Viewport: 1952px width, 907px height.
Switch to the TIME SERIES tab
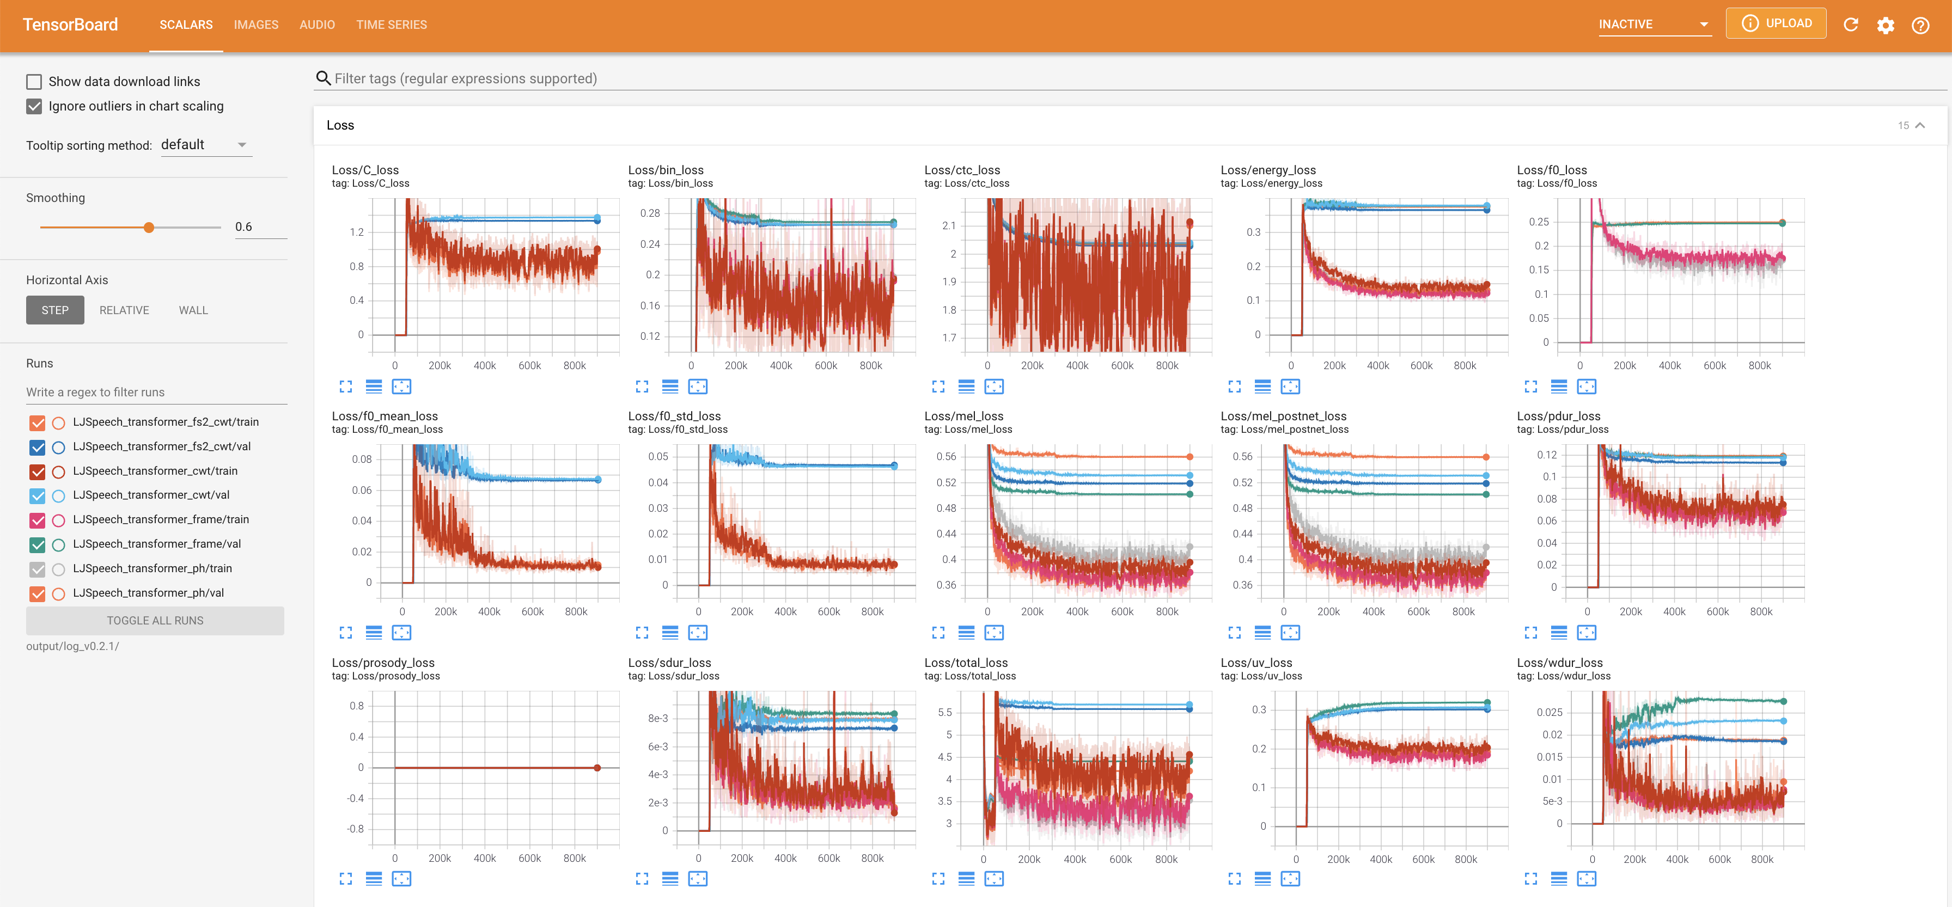point(391,25)
